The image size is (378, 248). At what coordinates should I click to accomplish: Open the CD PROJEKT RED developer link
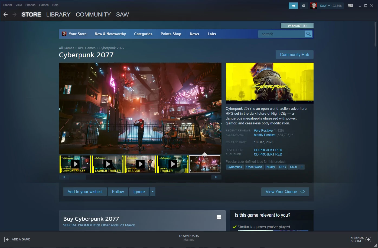point(268,150)
